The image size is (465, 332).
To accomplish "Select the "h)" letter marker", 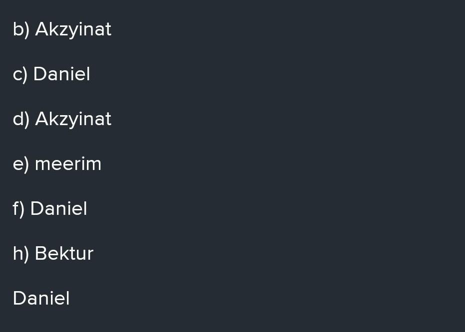I will [x=21, y=254].
